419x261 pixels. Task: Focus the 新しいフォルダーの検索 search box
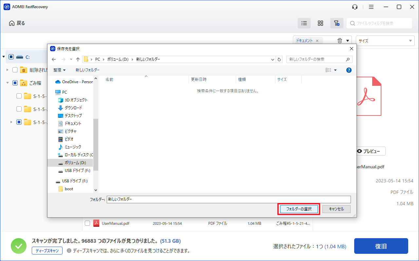click(x=319, y=59)
